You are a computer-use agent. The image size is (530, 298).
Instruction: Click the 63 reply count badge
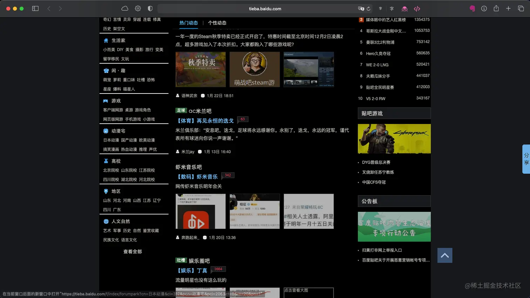(243, 119)
